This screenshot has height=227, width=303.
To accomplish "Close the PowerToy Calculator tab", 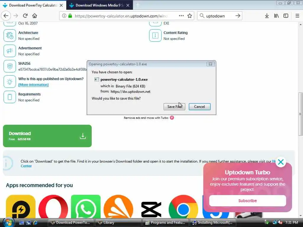I will [61, 5].
